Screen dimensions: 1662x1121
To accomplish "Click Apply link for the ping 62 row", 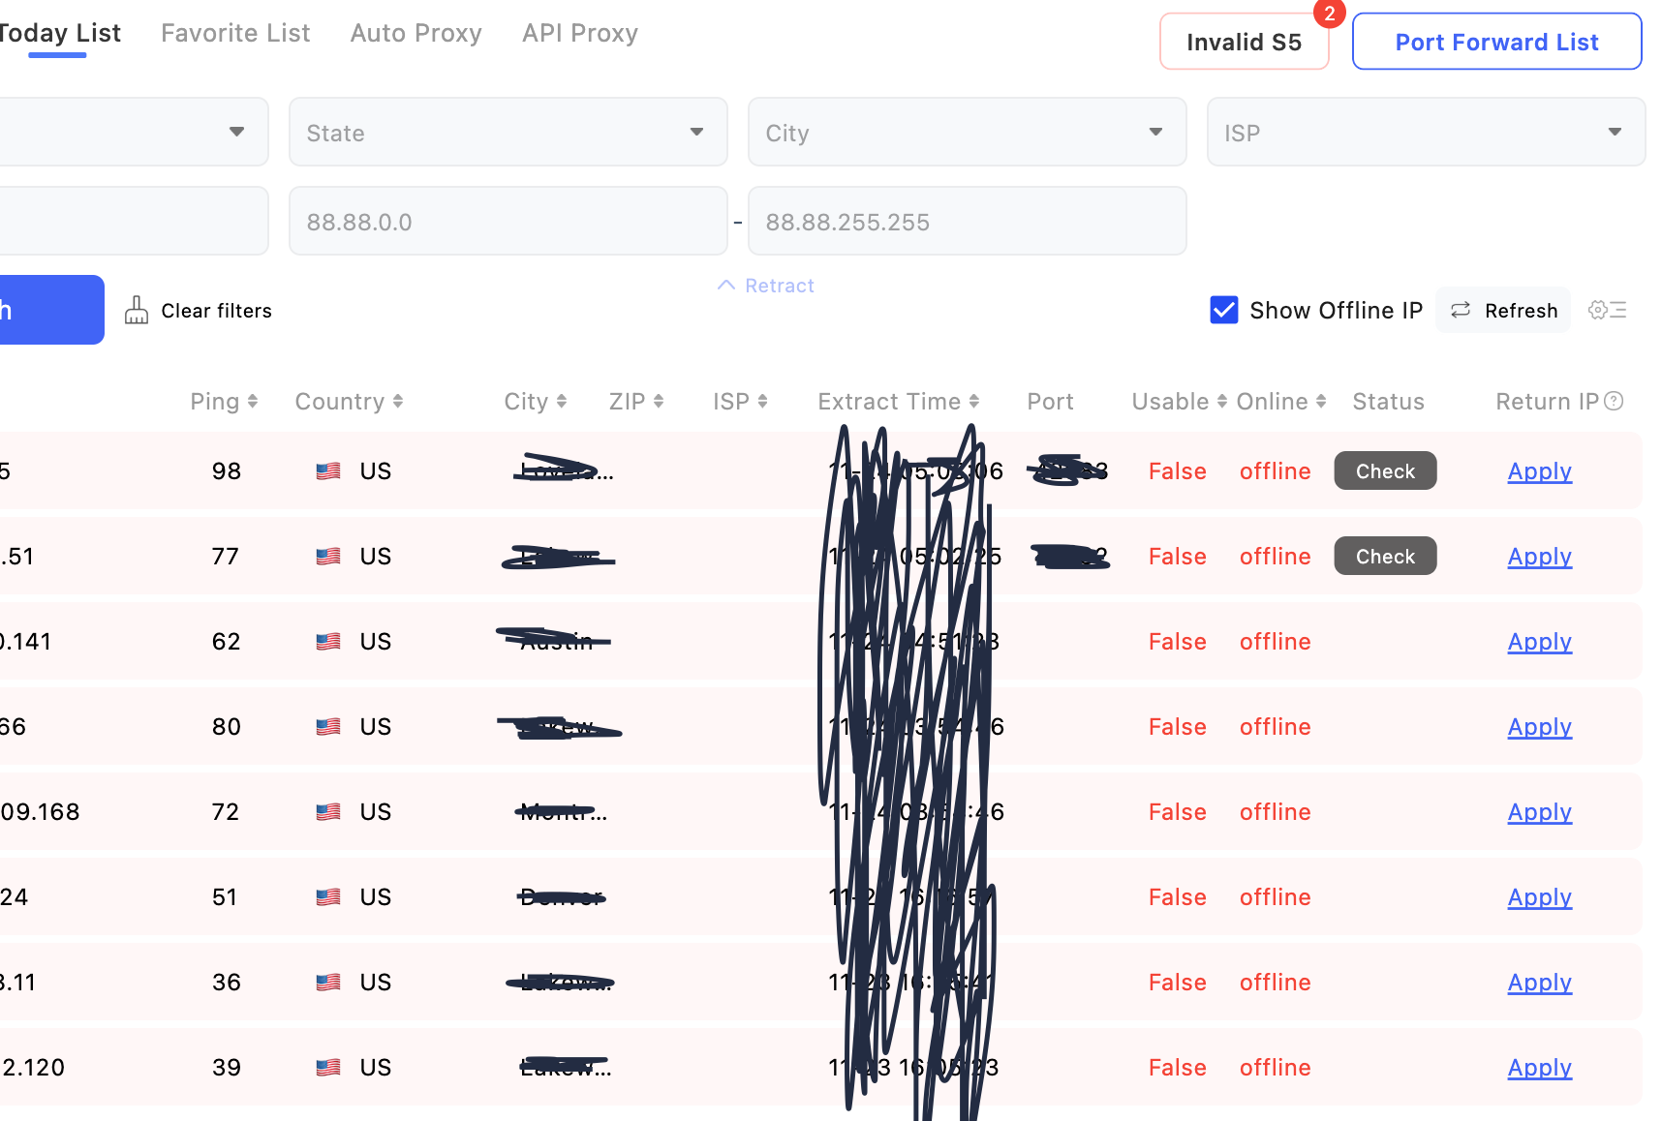I will click(x=1539, y=642).
